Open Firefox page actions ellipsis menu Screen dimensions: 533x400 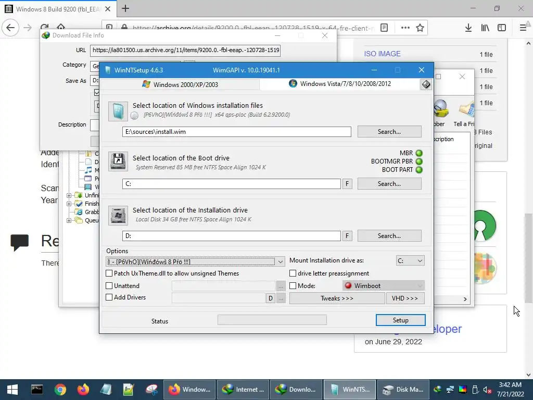(405, 28)
